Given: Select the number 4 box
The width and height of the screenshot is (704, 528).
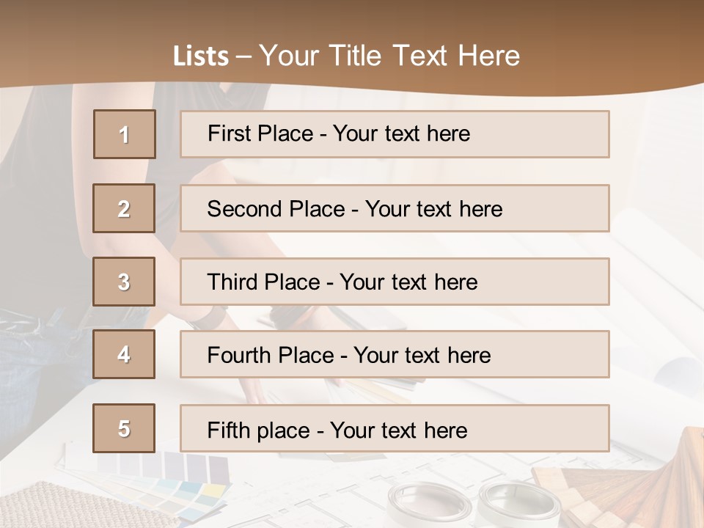Looking at the screenshot, I should pyautogui.click(x=124, y=354).
